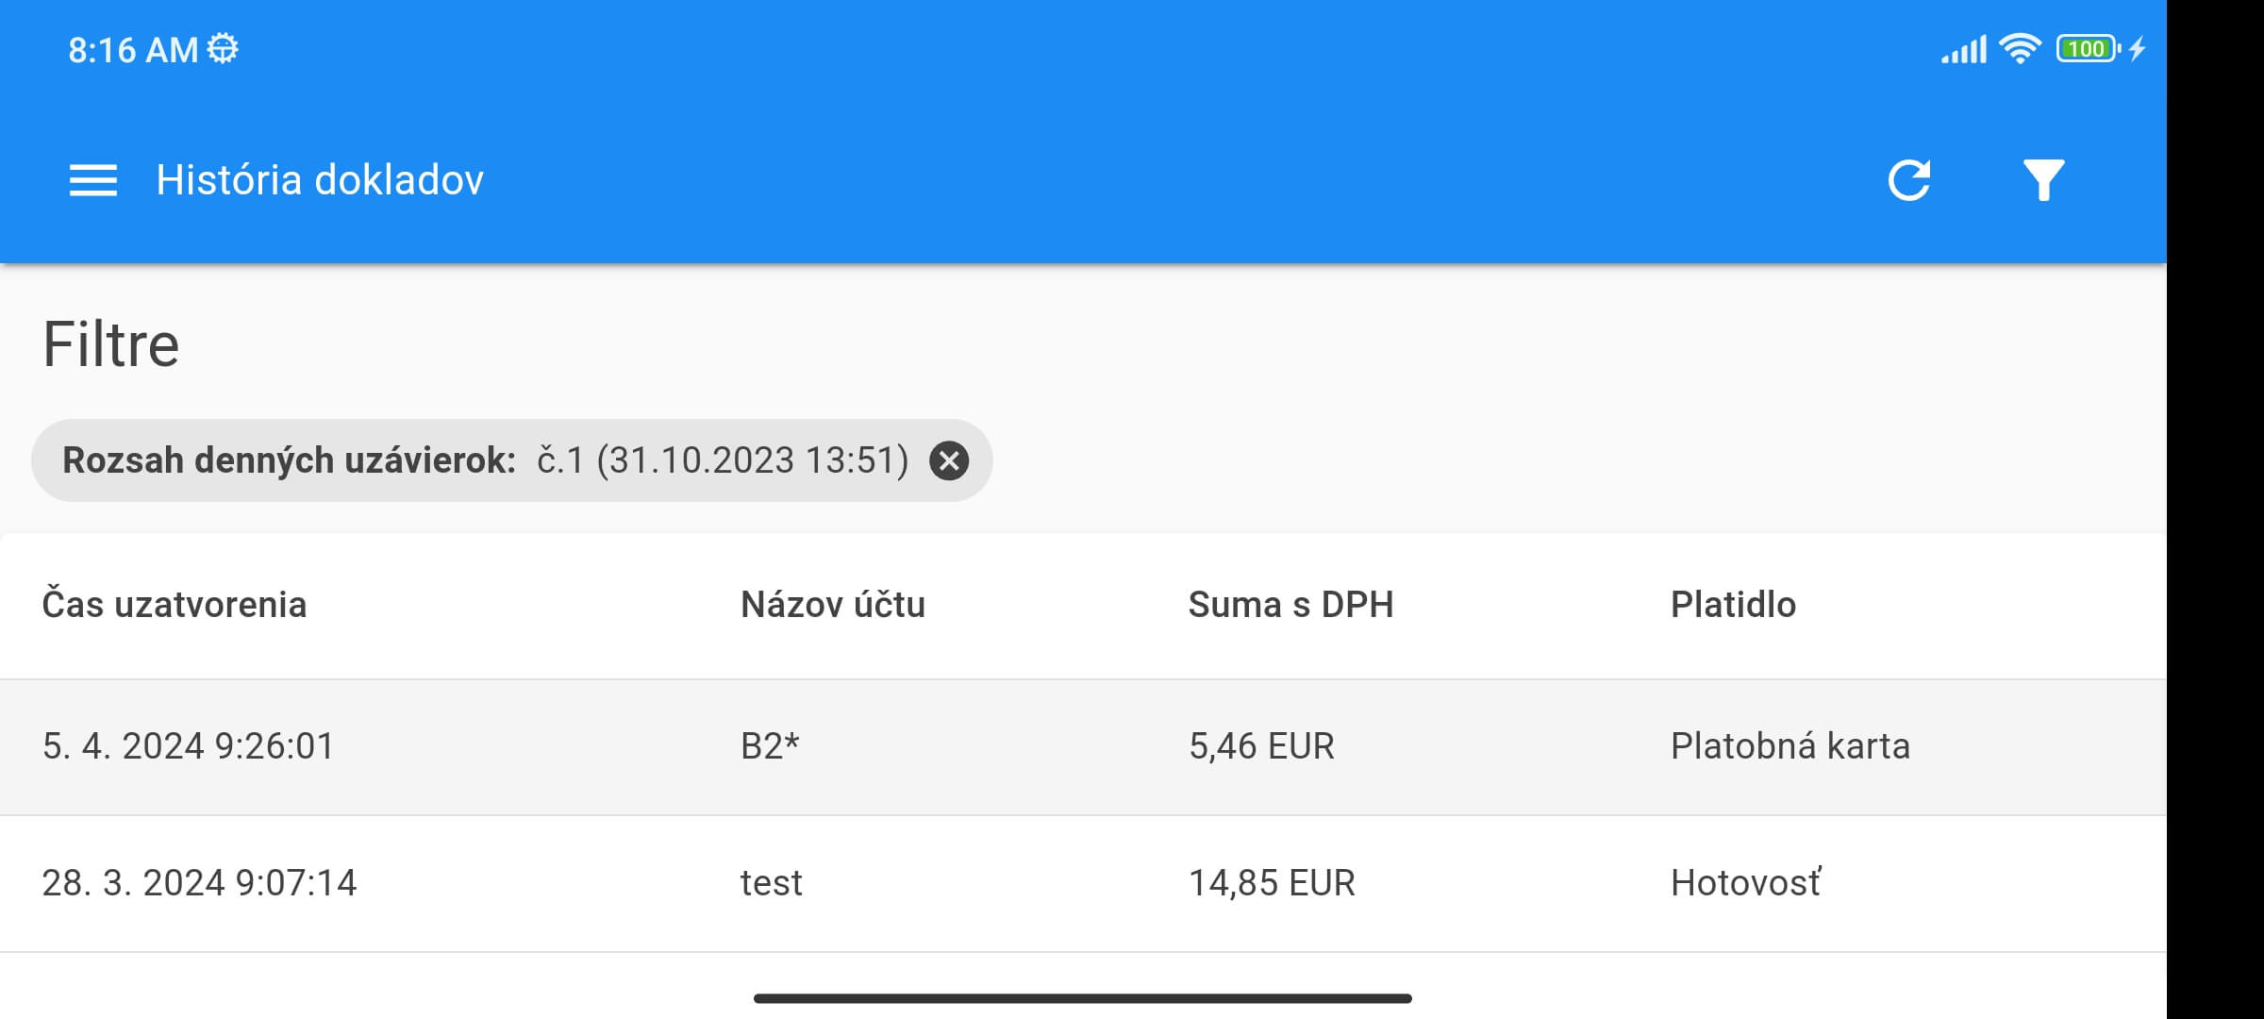This screenshot has height=1019, width=2264.
Task: Refresh the document history list
Action: point(1909,180)
